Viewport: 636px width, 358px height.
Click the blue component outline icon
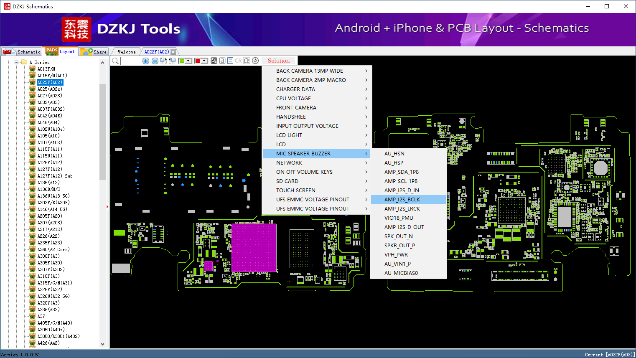230,61
